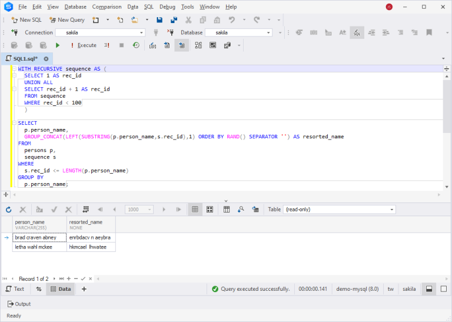Click the Save document icon
The image size is (452, 322).
coord(159,20)
